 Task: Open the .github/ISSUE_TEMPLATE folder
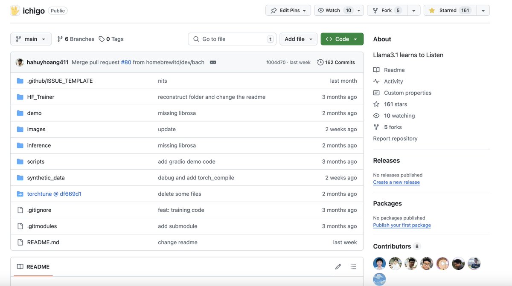(60, 81)
